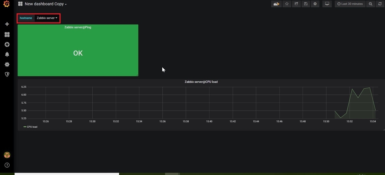Click the 15:34 time axis label

pyautogui.click(x=139, y=122)
